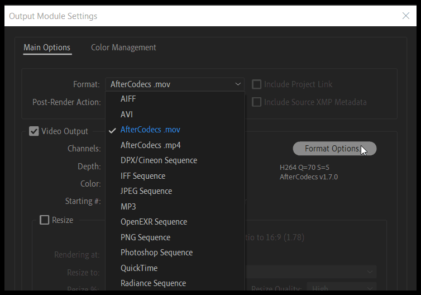421x295 pixels.
Task: Open the Resize Quality dropdown set to High
Action: pyautogui.click(x=342, y=287)
